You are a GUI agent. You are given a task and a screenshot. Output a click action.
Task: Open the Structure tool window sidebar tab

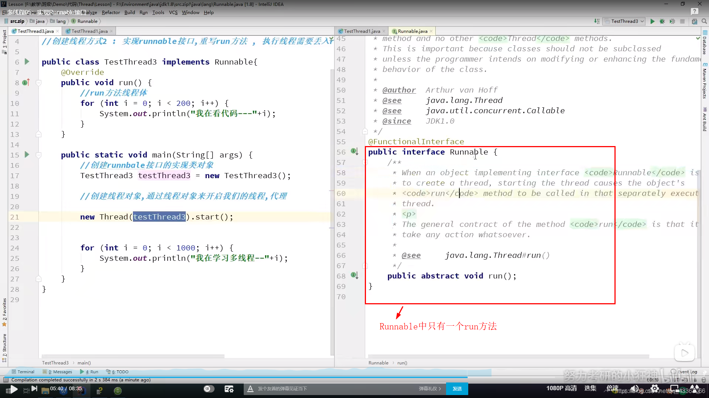(x=4, y=347)
